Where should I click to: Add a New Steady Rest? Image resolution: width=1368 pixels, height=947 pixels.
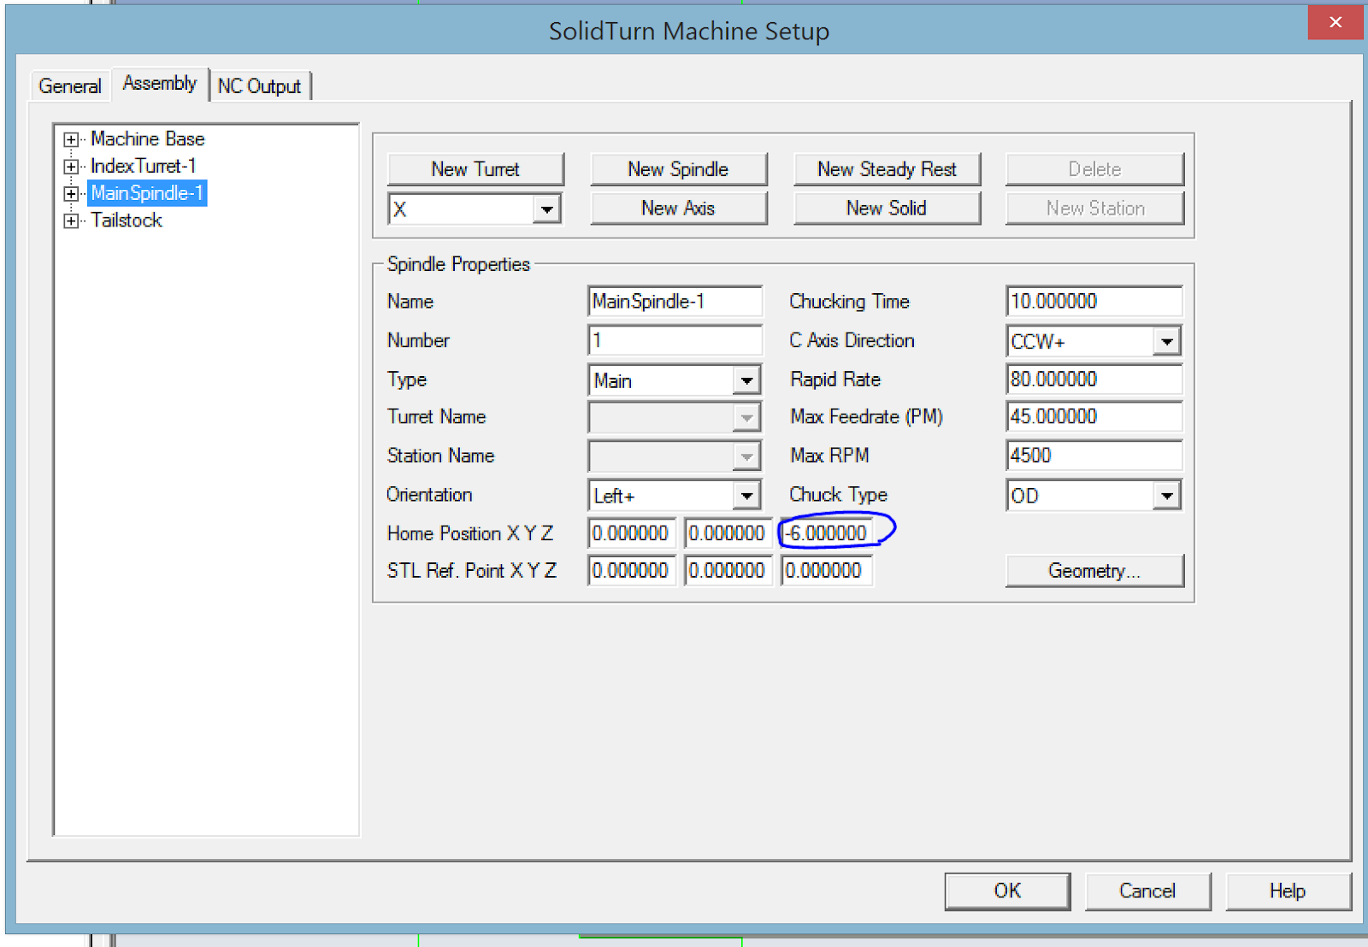pos(887,169)
